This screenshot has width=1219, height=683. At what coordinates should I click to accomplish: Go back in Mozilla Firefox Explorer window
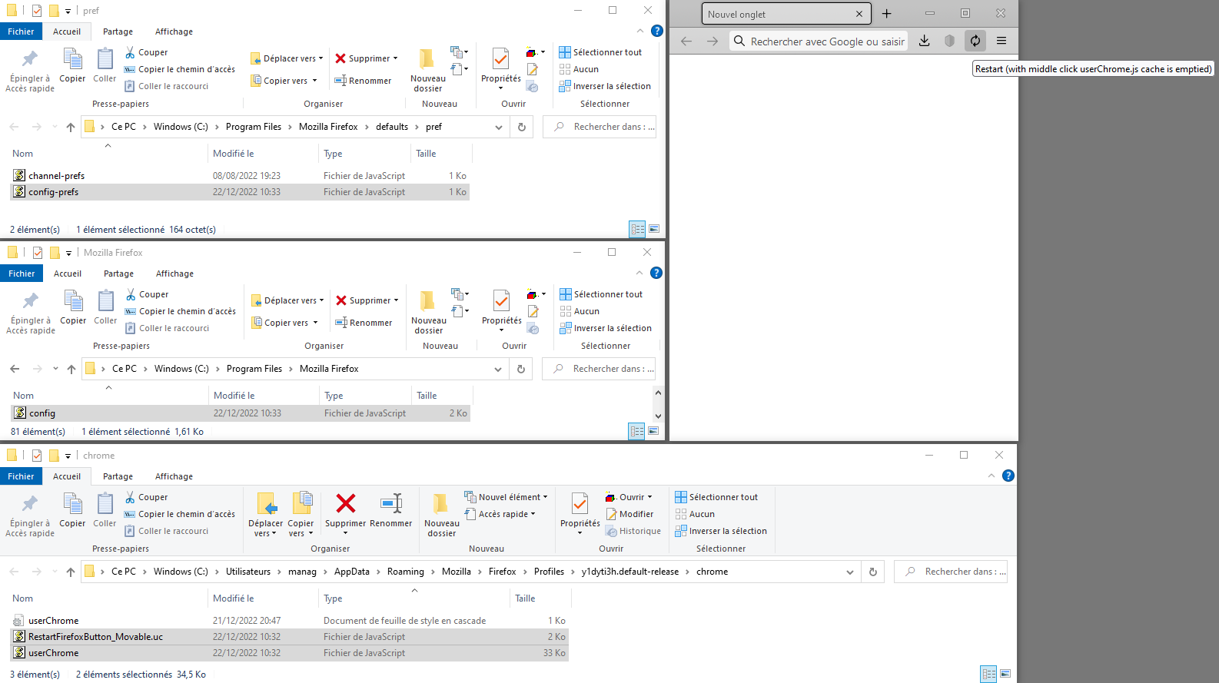[x=15, y=369]
